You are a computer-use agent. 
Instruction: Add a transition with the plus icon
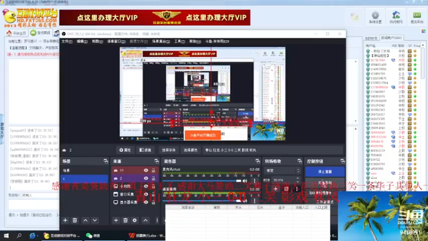(276, 189)
